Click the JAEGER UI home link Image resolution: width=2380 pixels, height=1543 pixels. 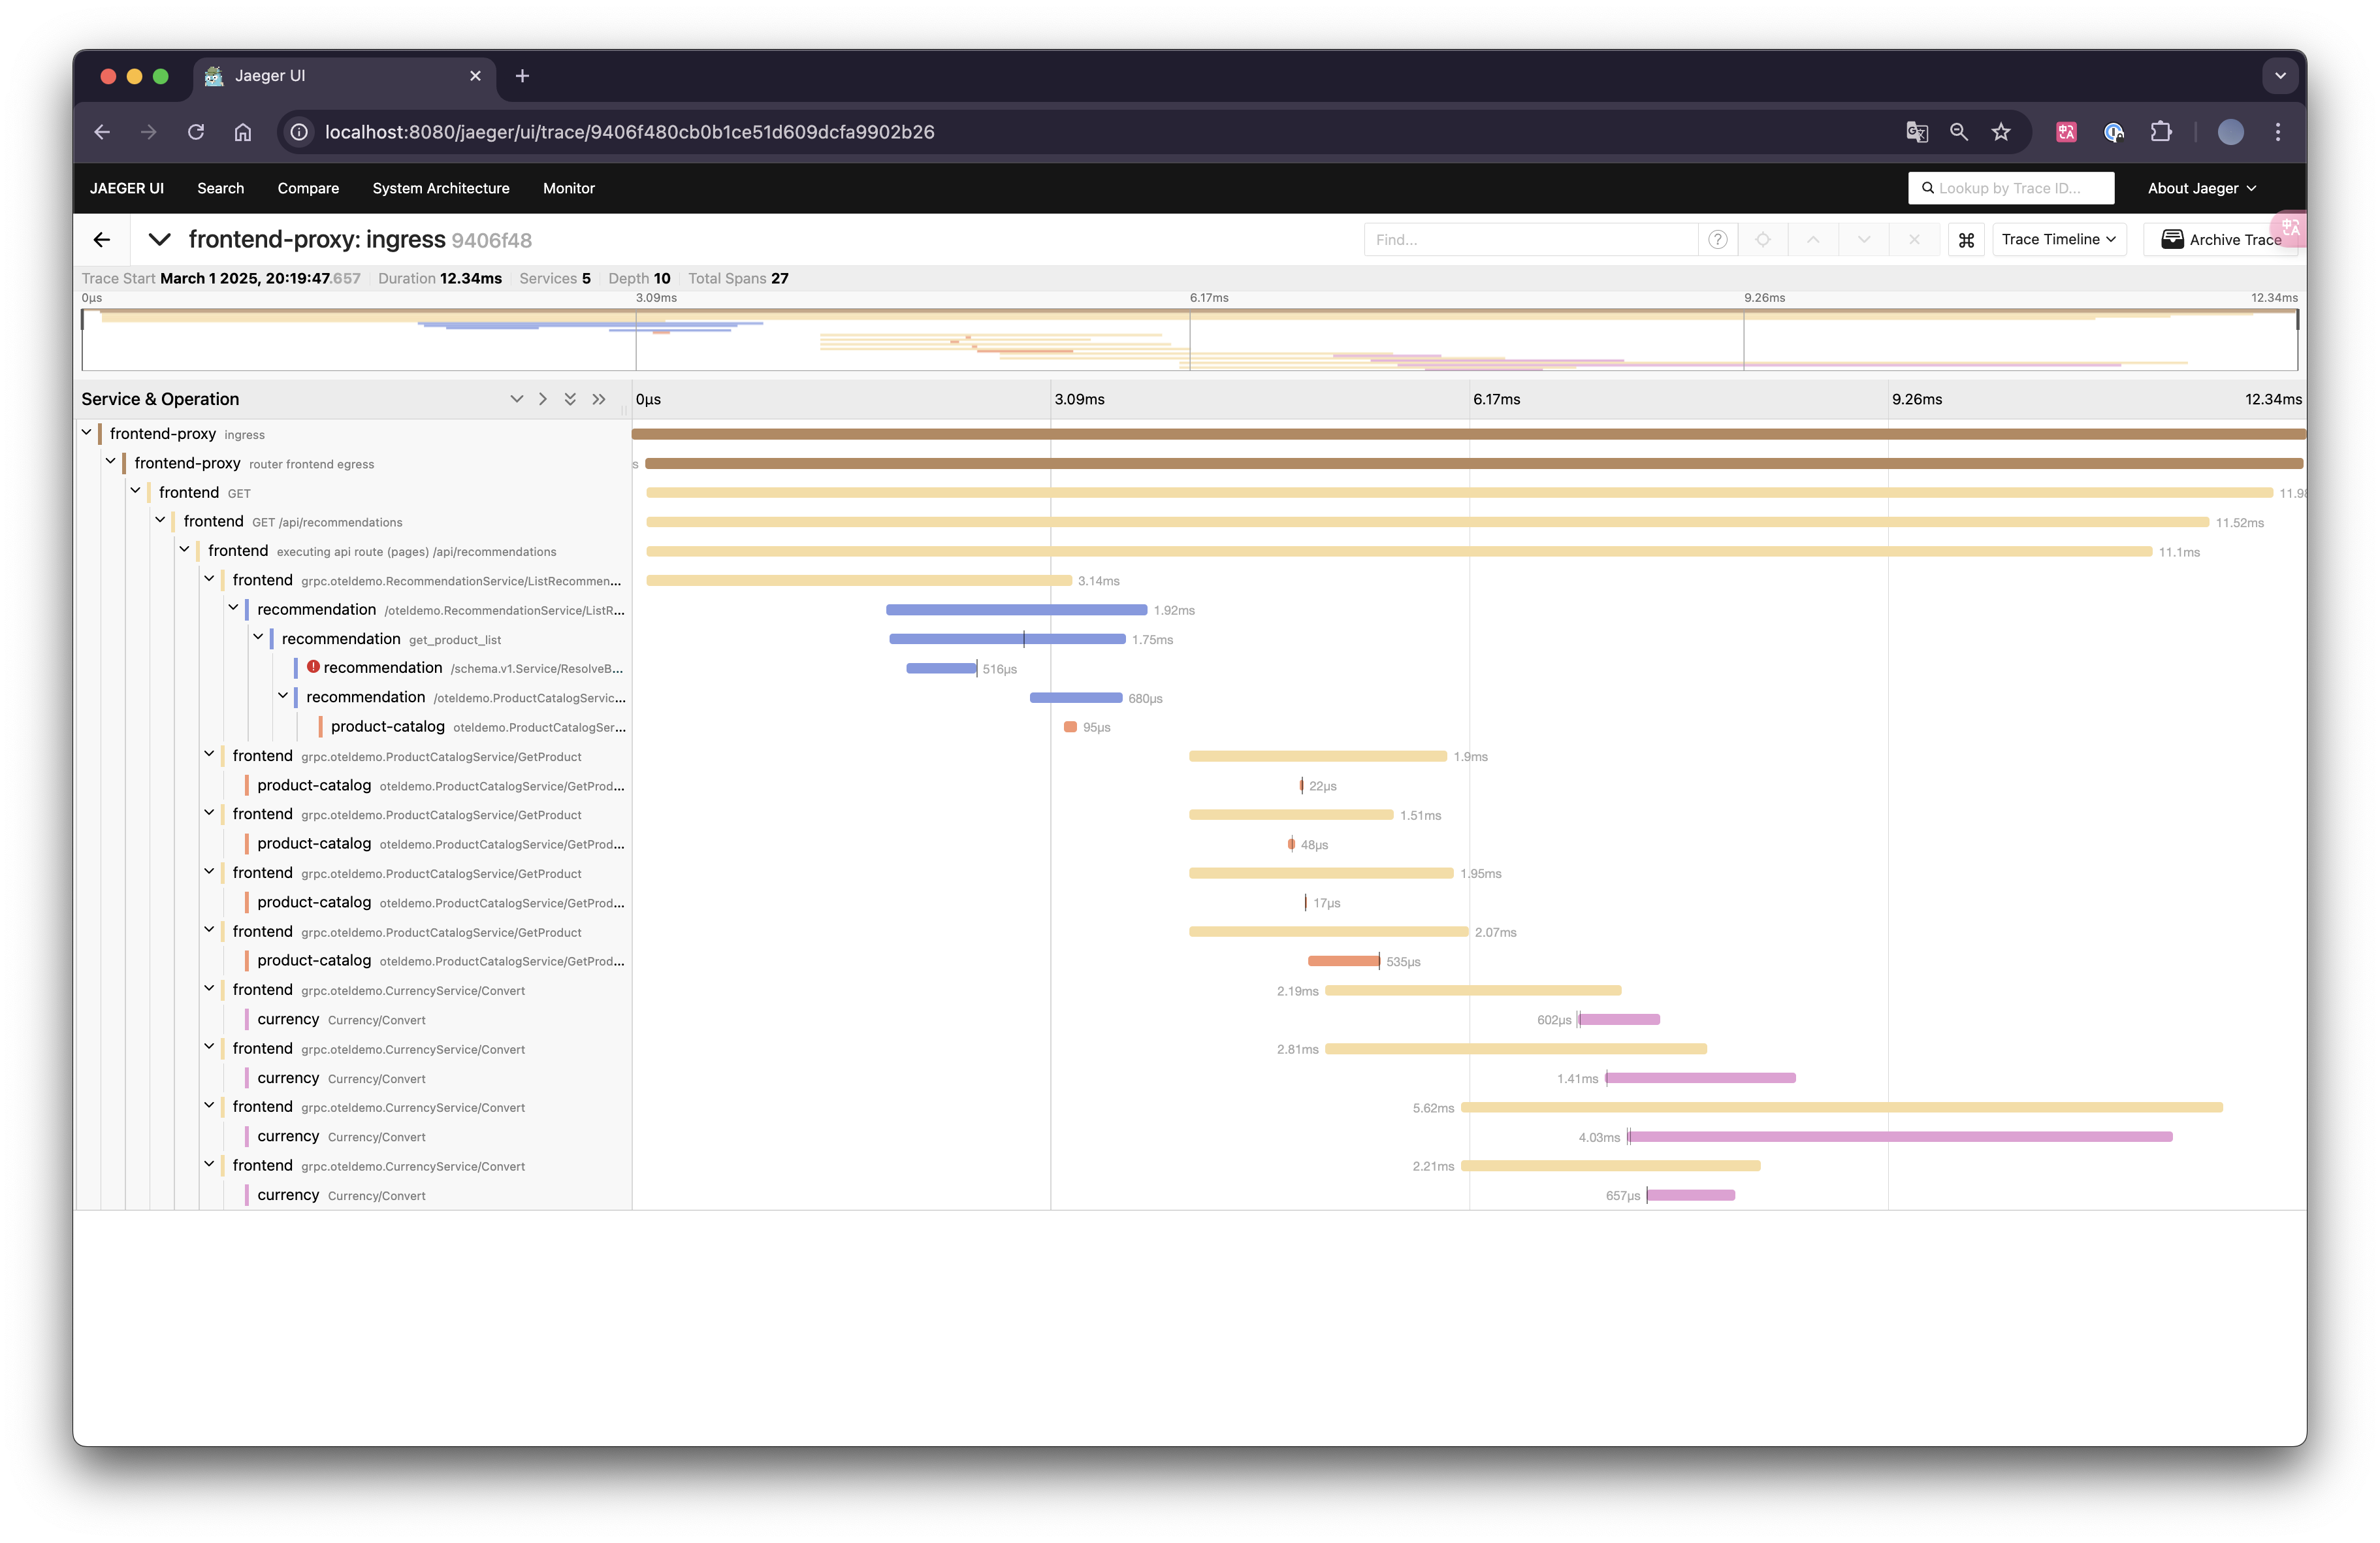(127, 188)
